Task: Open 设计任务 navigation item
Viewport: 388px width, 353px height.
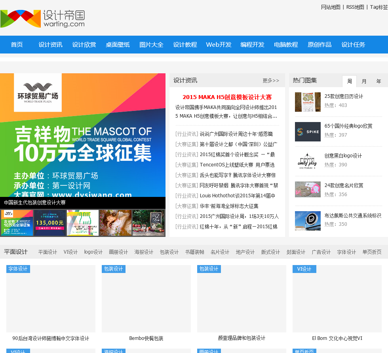Action: 353,44
